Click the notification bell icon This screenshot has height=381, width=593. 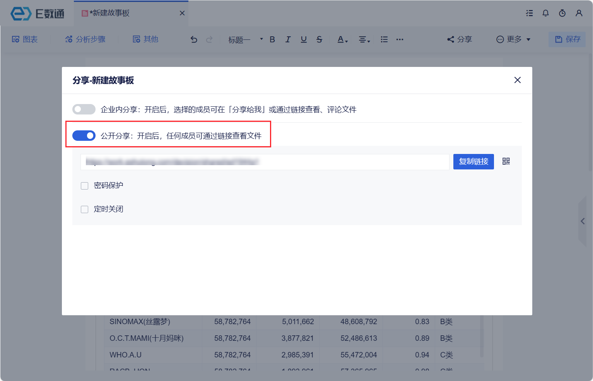tap(545, 13)
